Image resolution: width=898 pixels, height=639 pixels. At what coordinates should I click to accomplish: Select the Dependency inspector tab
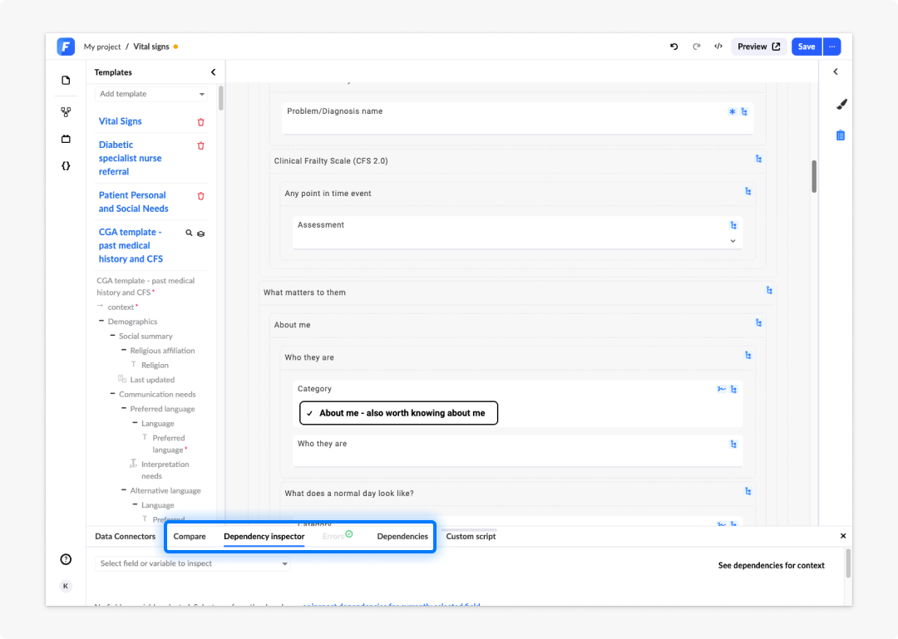264,537
